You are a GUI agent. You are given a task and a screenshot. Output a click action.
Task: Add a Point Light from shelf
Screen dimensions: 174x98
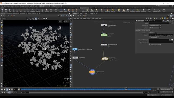point(87,10)
